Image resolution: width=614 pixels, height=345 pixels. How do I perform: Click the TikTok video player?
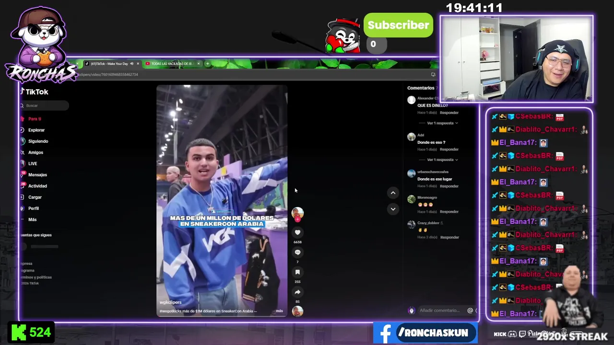pos(222,201)
